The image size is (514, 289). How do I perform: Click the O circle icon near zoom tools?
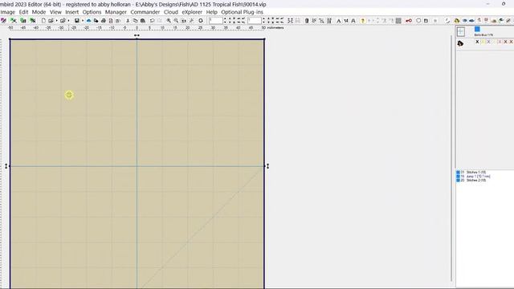201,21
